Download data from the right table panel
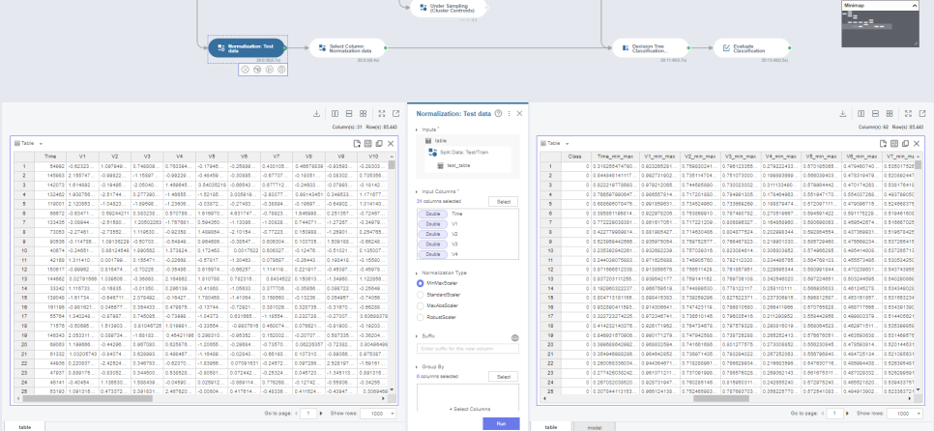This screenshot has height=431, width=934. [x=843, y=114]
